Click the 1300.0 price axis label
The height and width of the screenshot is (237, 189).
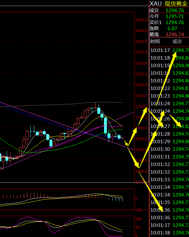141,128
